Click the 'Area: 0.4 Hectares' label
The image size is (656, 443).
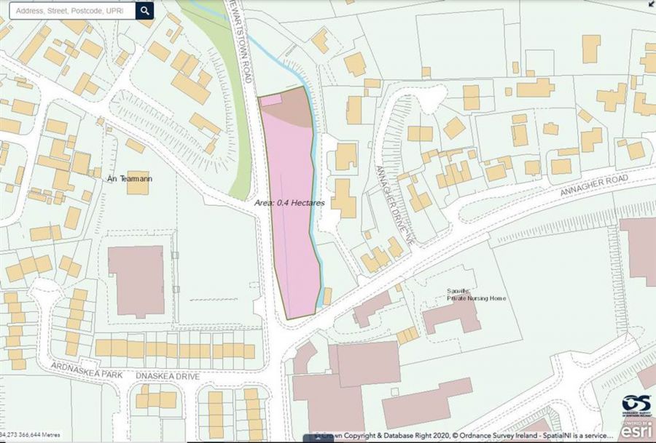(x=289, y=204)
